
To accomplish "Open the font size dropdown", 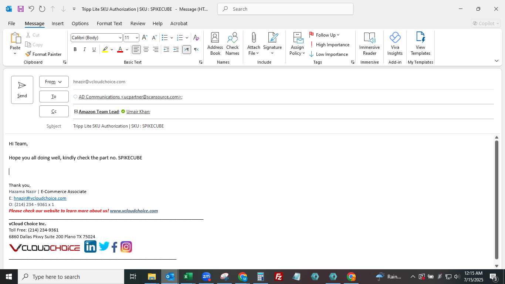I will point(137,38).
